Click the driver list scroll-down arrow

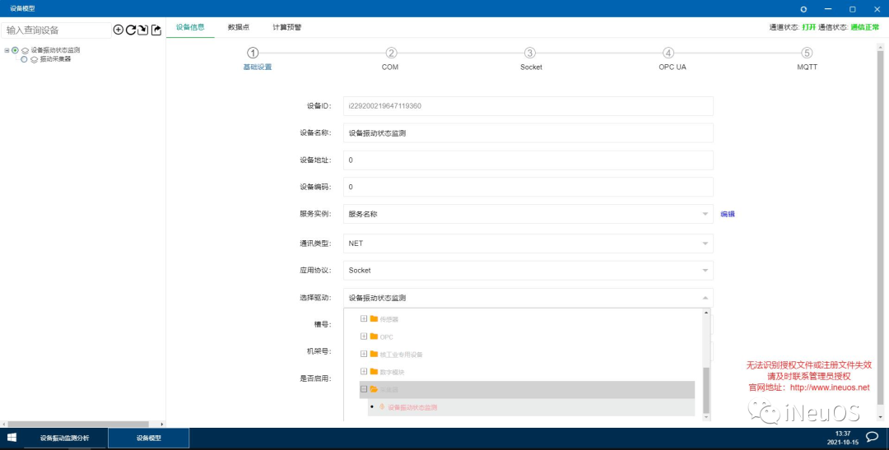[706, 418]
